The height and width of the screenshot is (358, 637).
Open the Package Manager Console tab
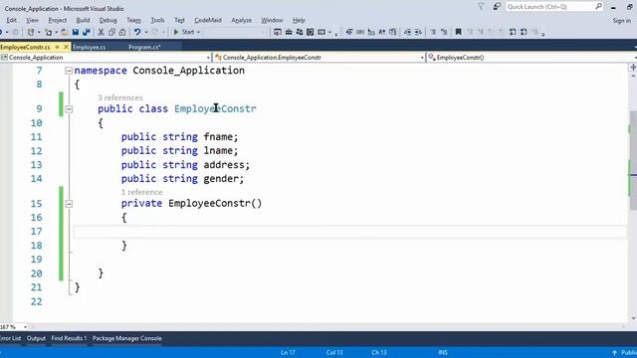tap(126, 338)
